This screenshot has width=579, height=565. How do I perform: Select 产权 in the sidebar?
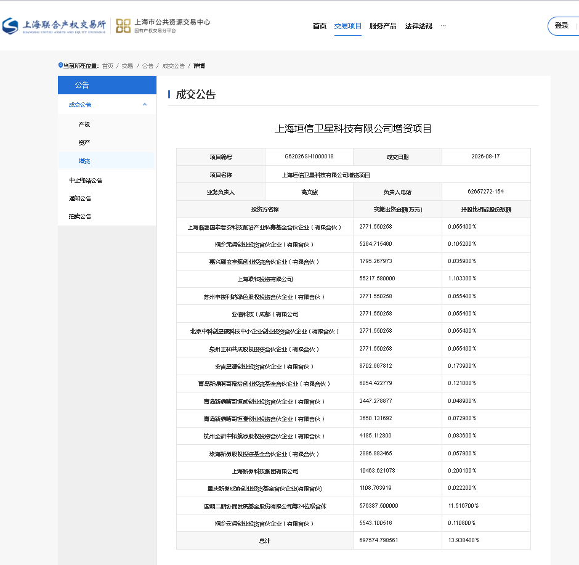[84, 124]
